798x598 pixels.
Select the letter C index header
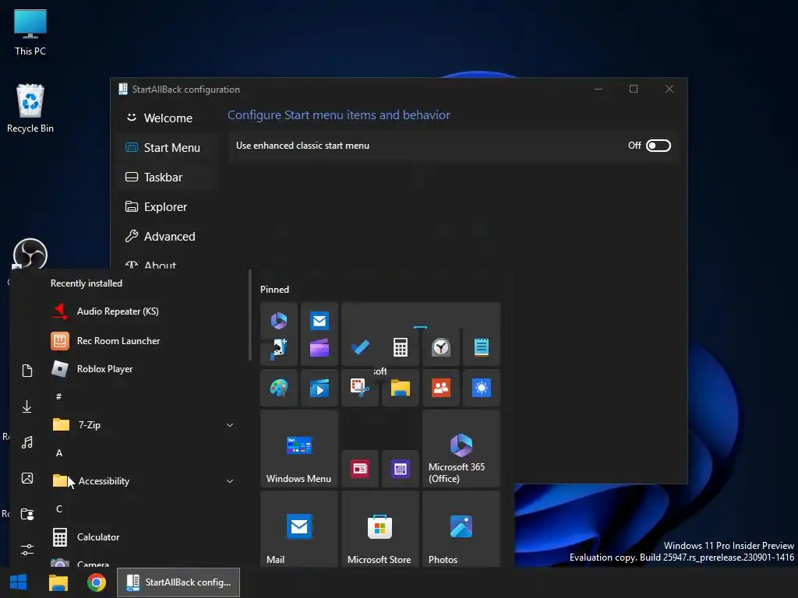(x=59, y=508)
